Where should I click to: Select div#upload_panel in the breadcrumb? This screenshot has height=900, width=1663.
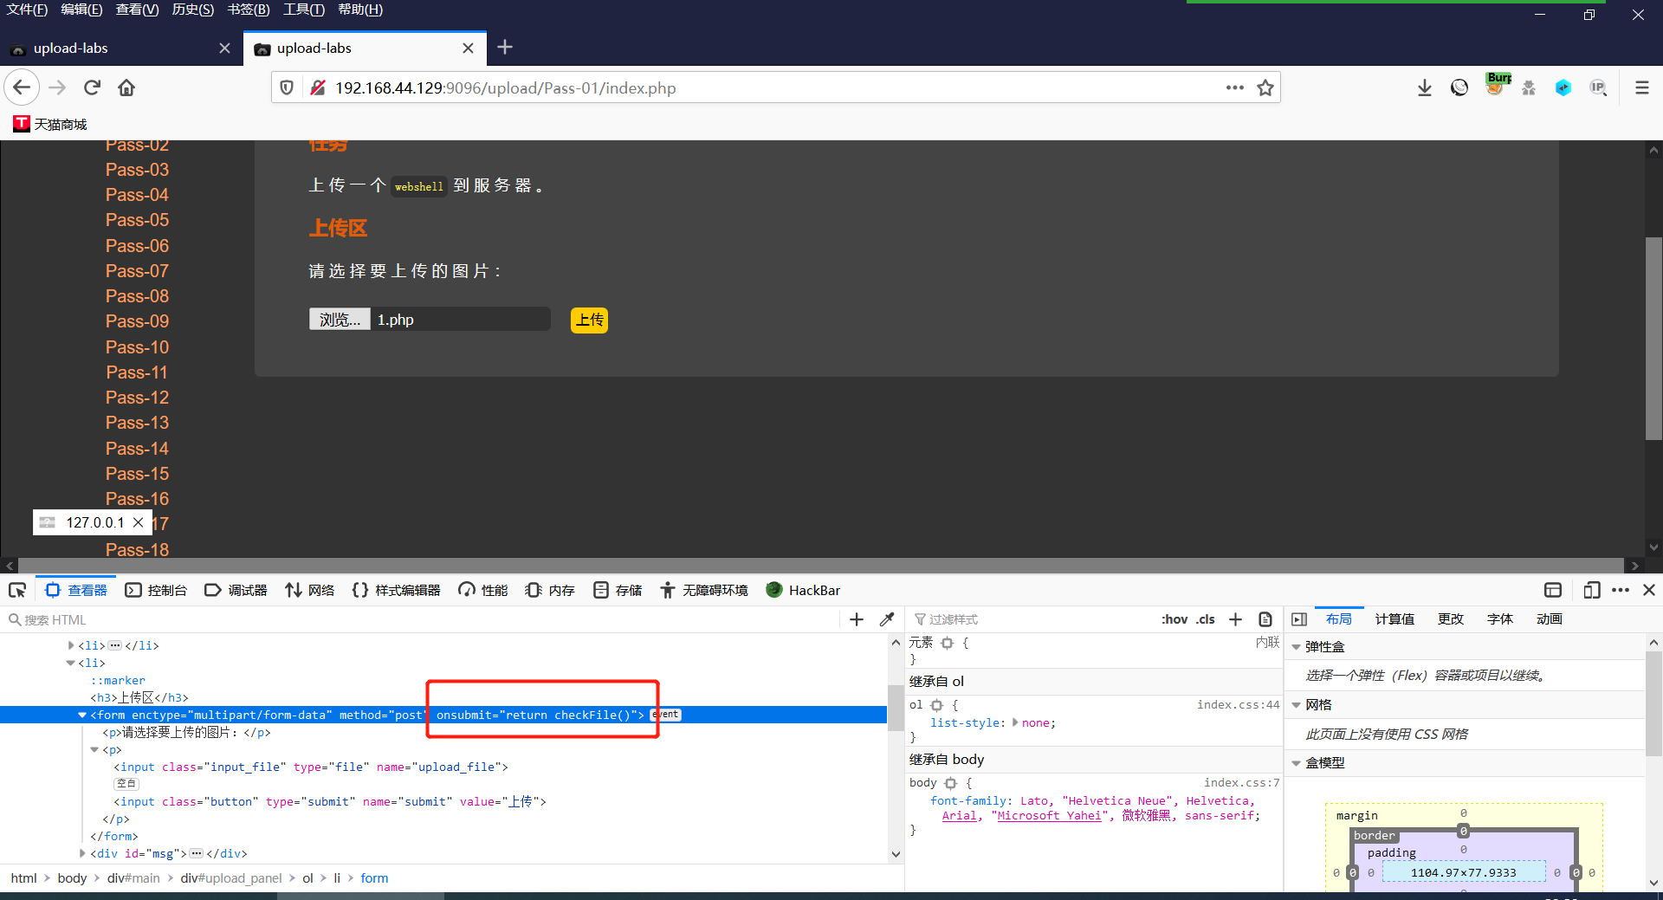coord(231,878)
